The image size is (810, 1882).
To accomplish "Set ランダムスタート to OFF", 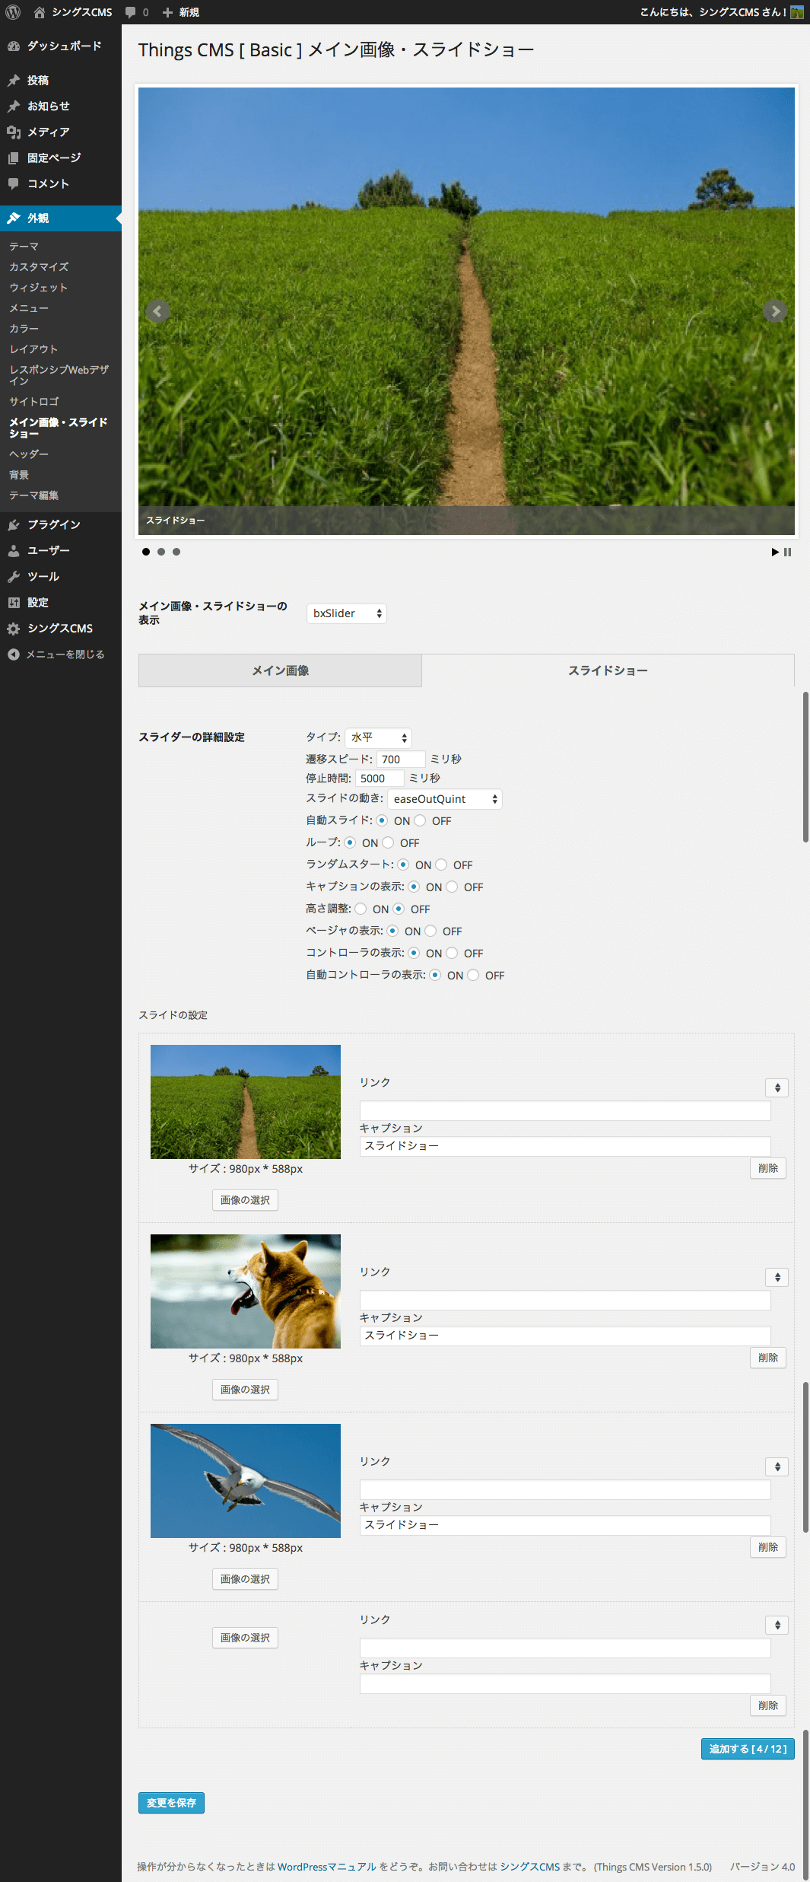I will (x=441, y=865).
